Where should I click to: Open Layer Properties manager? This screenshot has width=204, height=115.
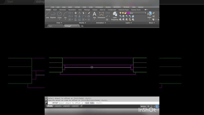(x=115, y=16)
